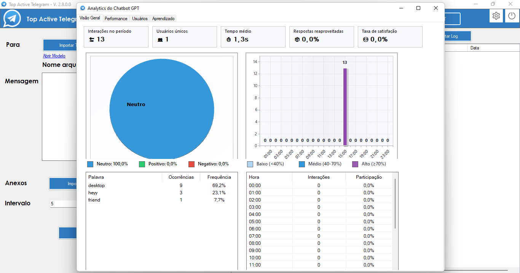Click the Neutro blue legend swatch
The width and height of the screenshot is (520, 273).
[90, 164]
